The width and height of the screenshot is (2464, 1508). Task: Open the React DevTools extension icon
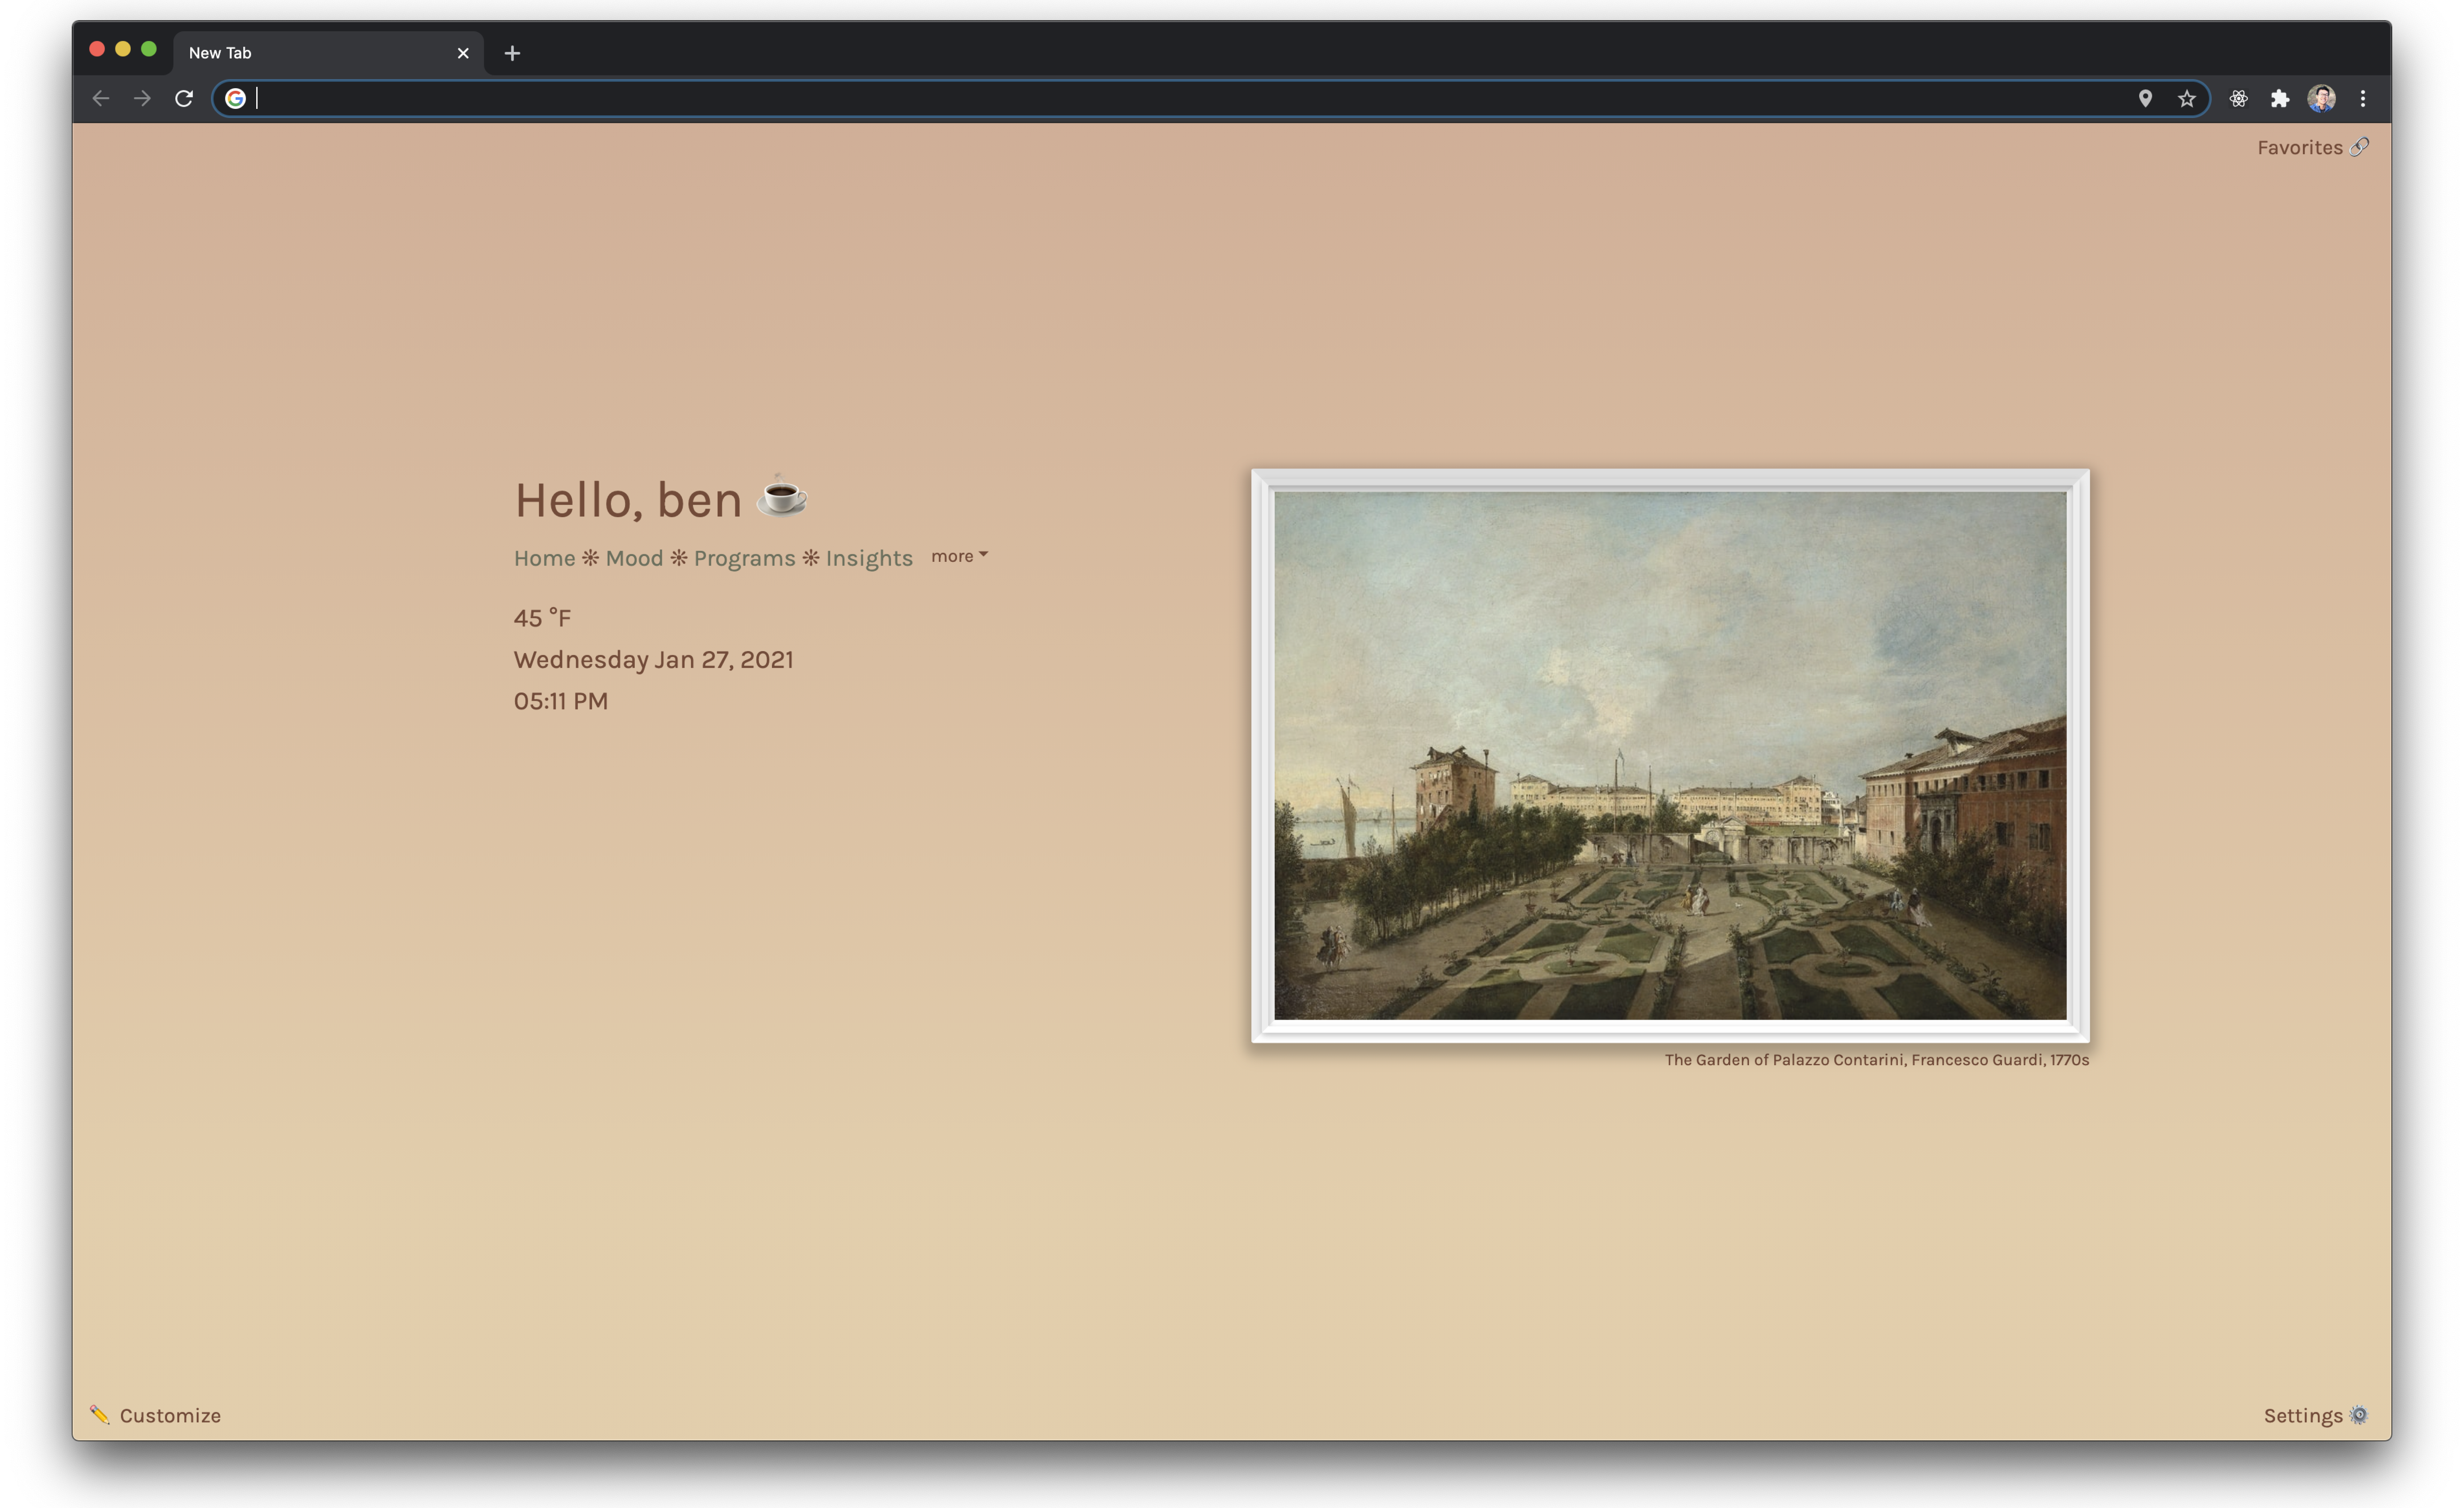coord(2239,98)
